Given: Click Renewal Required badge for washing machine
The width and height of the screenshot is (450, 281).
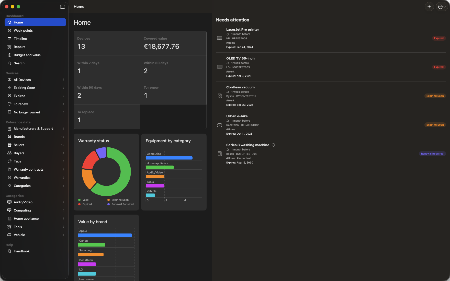Looking at the screenshot, I should click(432, 154).
